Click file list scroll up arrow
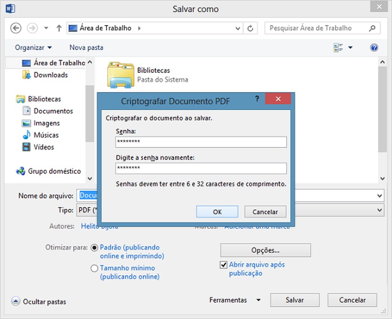The height and width of the screenshot is (319, 392). (382, 62)
